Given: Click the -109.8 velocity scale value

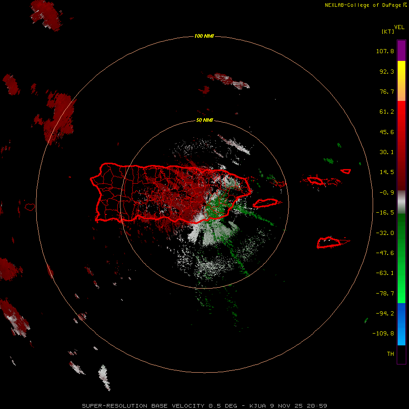Looking at the screenshot, I should [x=384, y=334].
